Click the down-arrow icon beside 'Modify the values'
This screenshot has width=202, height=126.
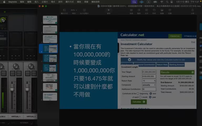[x=129, y=60]
